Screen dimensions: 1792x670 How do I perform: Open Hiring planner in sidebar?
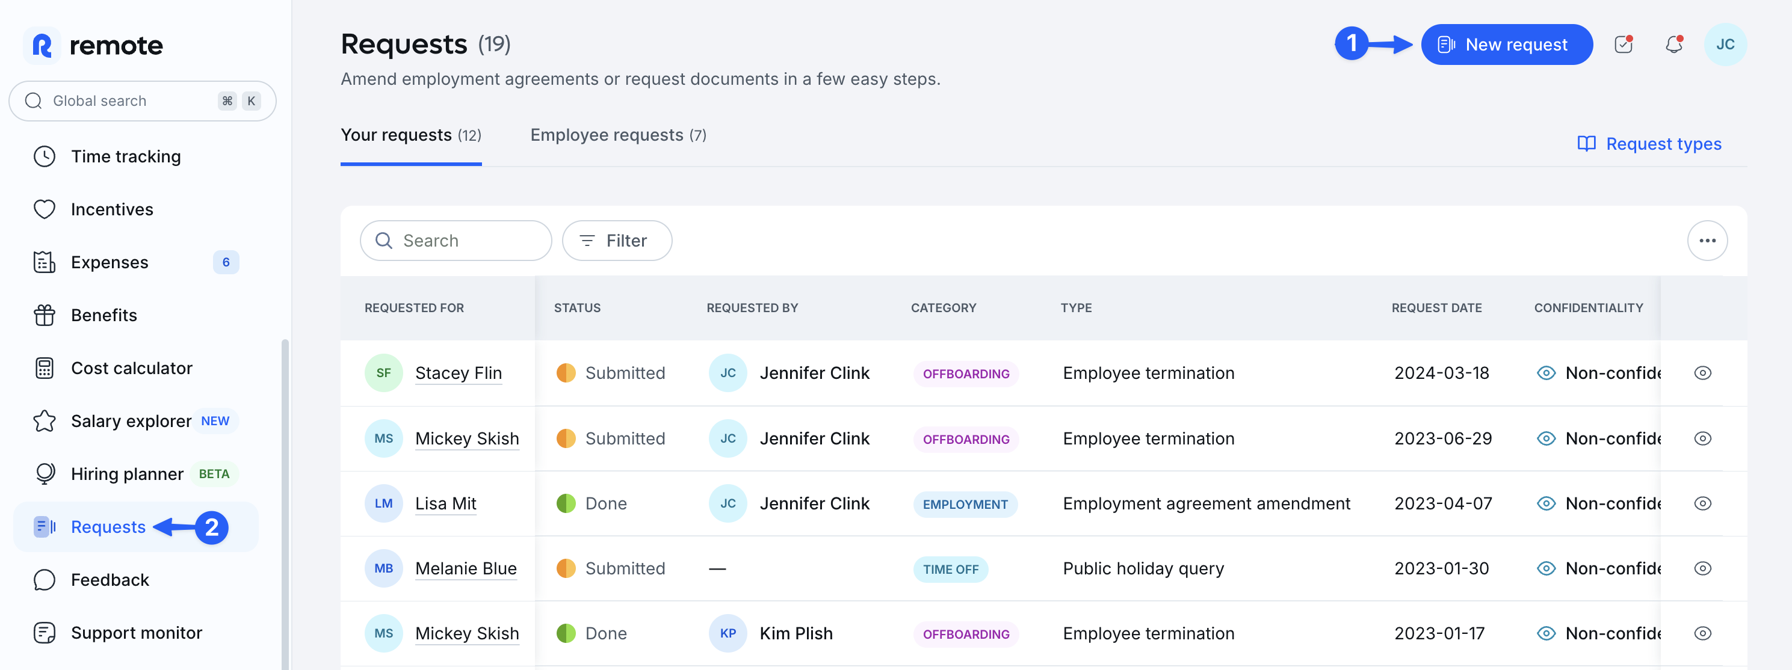(126, 474)
